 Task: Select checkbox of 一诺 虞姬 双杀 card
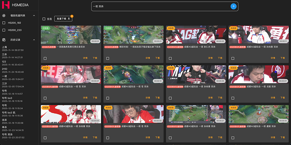(x=233, y=138)
